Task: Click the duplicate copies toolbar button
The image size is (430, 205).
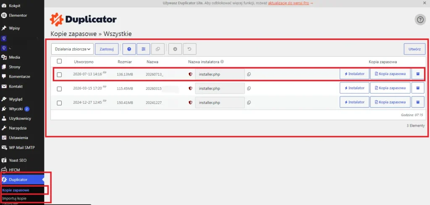Action: point(158,49)
